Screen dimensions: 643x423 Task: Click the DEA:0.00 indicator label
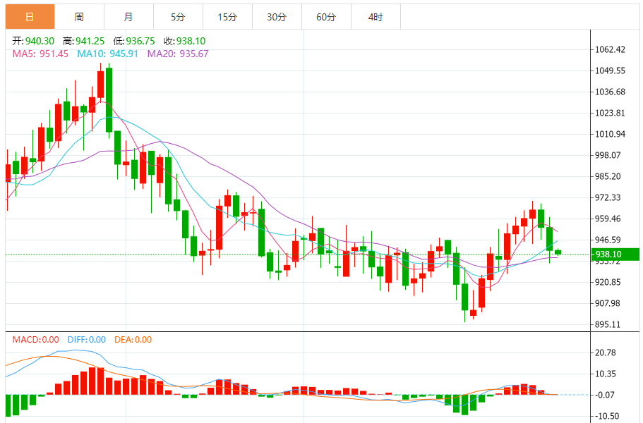(133, 340)
